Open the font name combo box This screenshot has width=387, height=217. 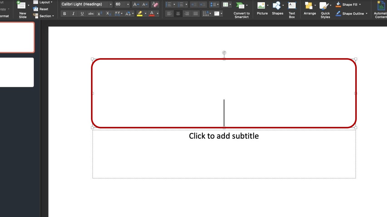click(86, 4)
